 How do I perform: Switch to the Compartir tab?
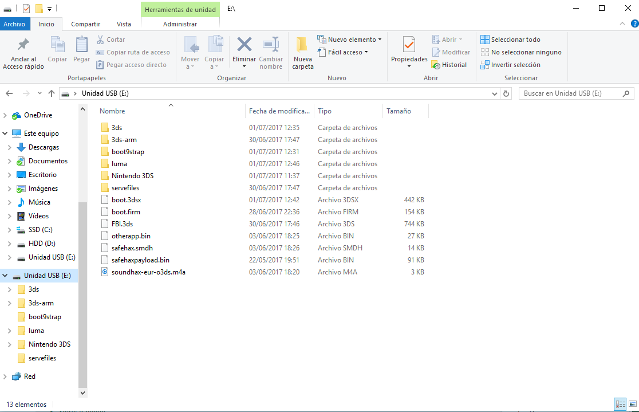[85, 24]
